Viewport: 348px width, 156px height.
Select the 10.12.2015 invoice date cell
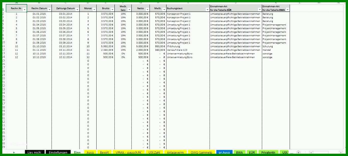[39, 57]
